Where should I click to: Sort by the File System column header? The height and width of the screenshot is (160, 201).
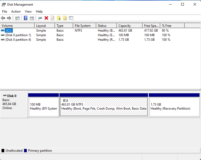(85, 26)
